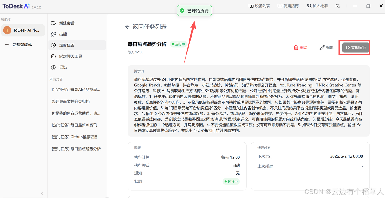385x198 pixels.
Task: Open the 记忆 memory page
Action: point(77,67)
